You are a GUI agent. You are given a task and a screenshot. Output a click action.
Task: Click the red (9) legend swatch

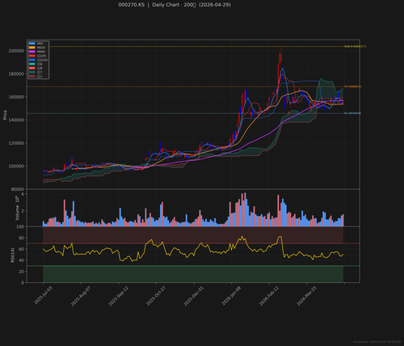[32, 56]
